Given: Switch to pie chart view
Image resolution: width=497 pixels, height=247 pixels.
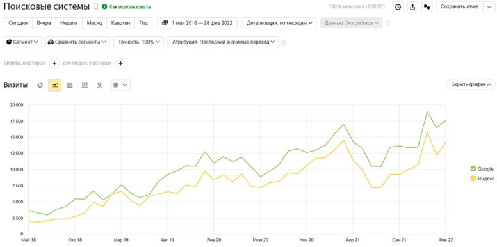Looking at the screenshot, I should [40, 85].
